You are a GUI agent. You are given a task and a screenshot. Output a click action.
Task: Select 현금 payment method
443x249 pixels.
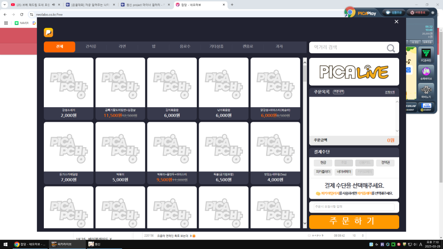[x=323, y=163]
